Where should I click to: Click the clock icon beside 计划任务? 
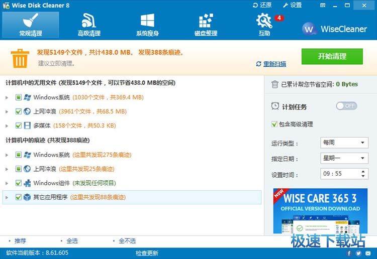tap(275, 106)
